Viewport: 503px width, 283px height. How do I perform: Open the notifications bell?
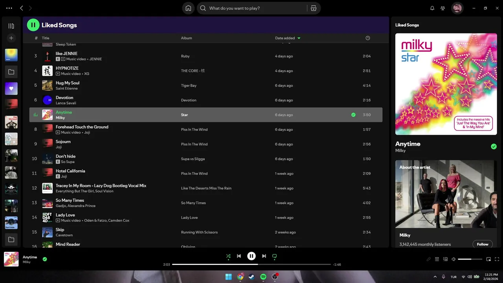(x=432, y=8)
